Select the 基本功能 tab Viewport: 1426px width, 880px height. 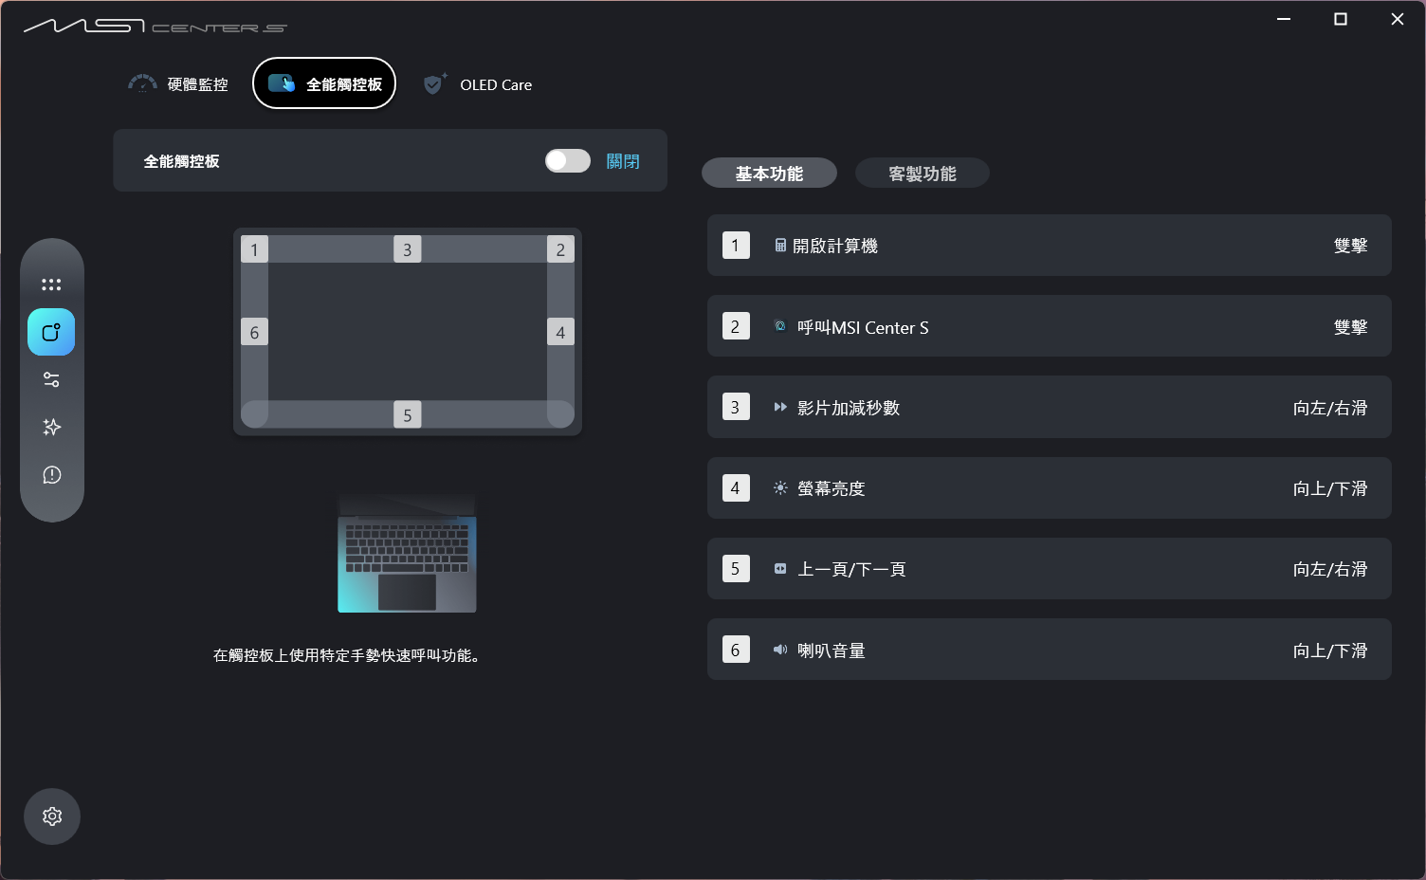tap(769, 173)
